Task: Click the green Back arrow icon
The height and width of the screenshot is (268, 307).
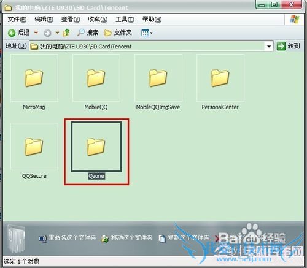Action: click(x=12, y=33)
